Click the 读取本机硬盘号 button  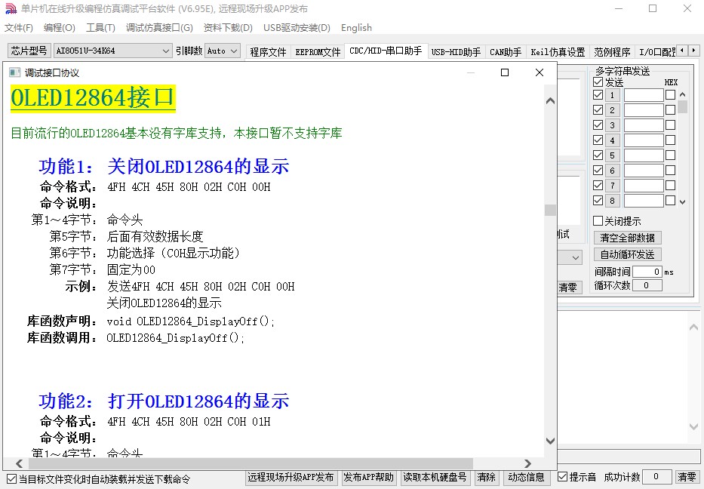click(435, 478)
